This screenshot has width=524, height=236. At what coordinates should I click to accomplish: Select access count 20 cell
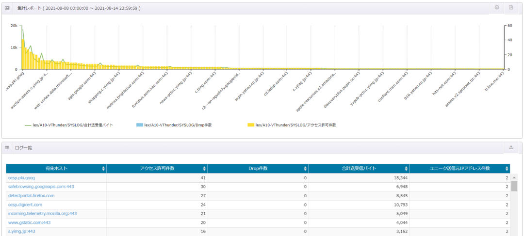click(157, 222)
